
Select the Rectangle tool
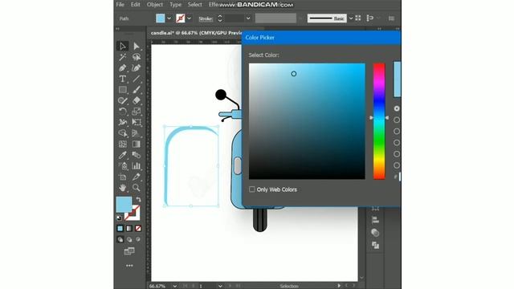[123, 89]
